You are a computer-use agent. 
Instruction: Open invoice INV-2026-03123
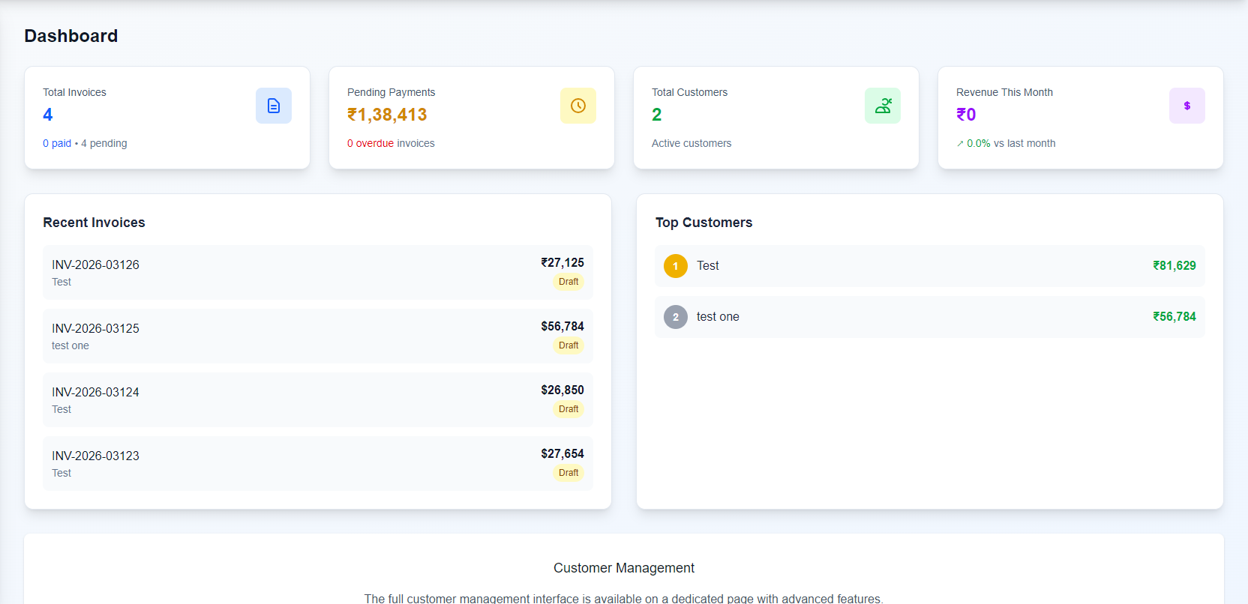(x=318, y=463)
